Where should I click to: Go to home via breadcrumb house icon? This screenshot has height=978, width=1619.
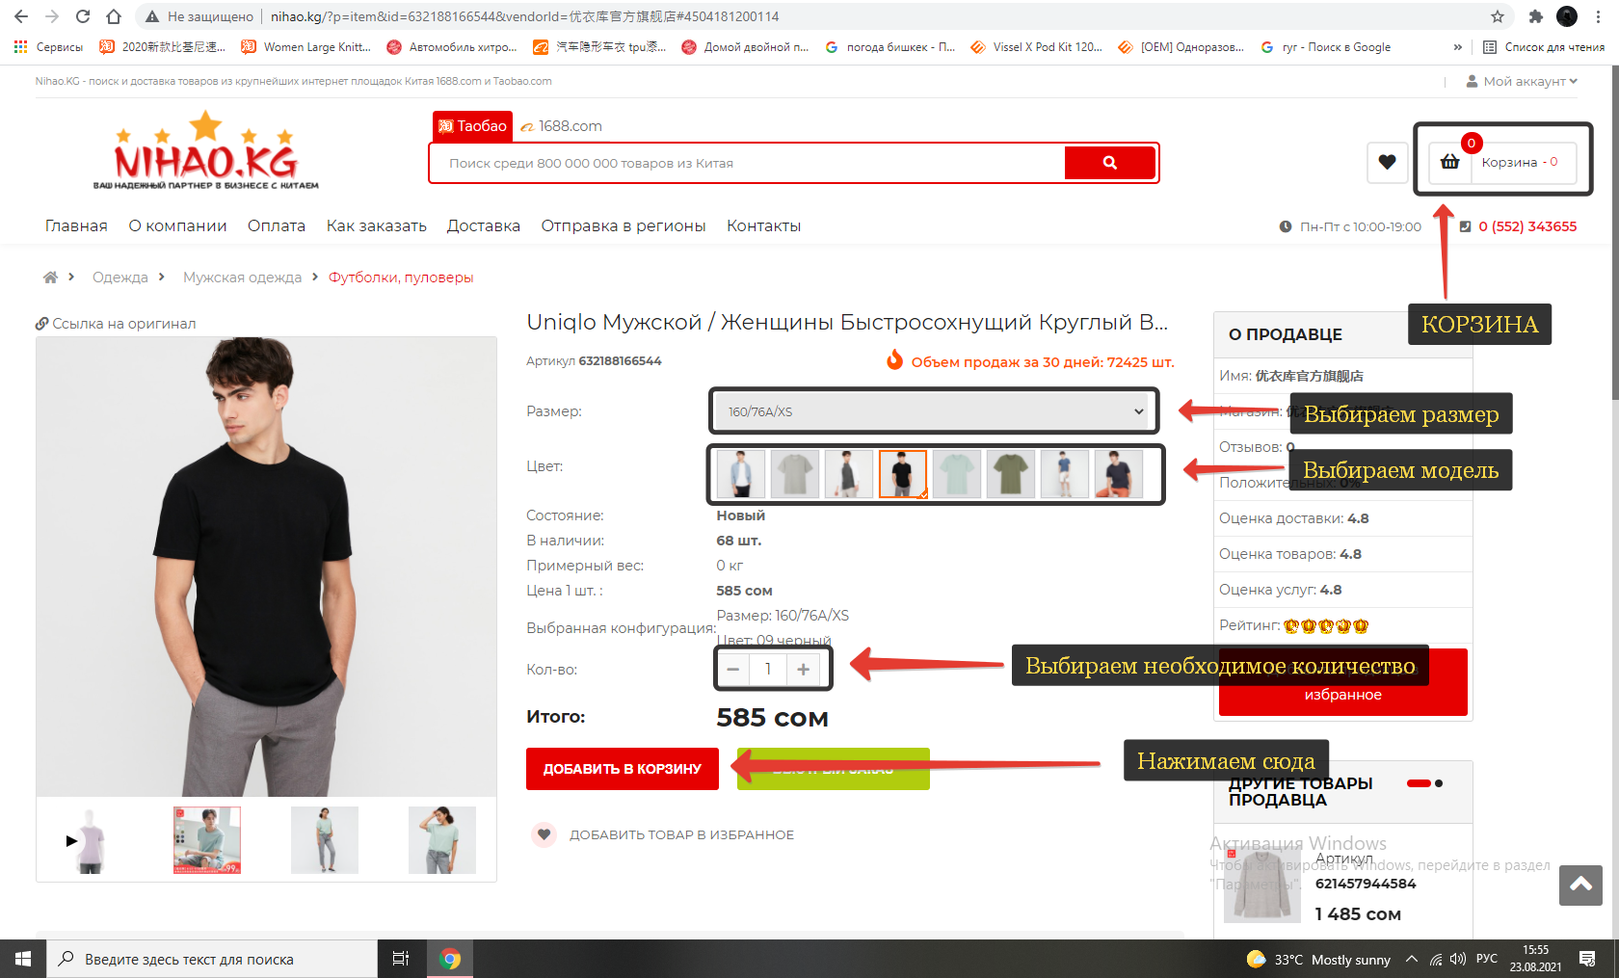pyautogui.click(x=50, y=278)
